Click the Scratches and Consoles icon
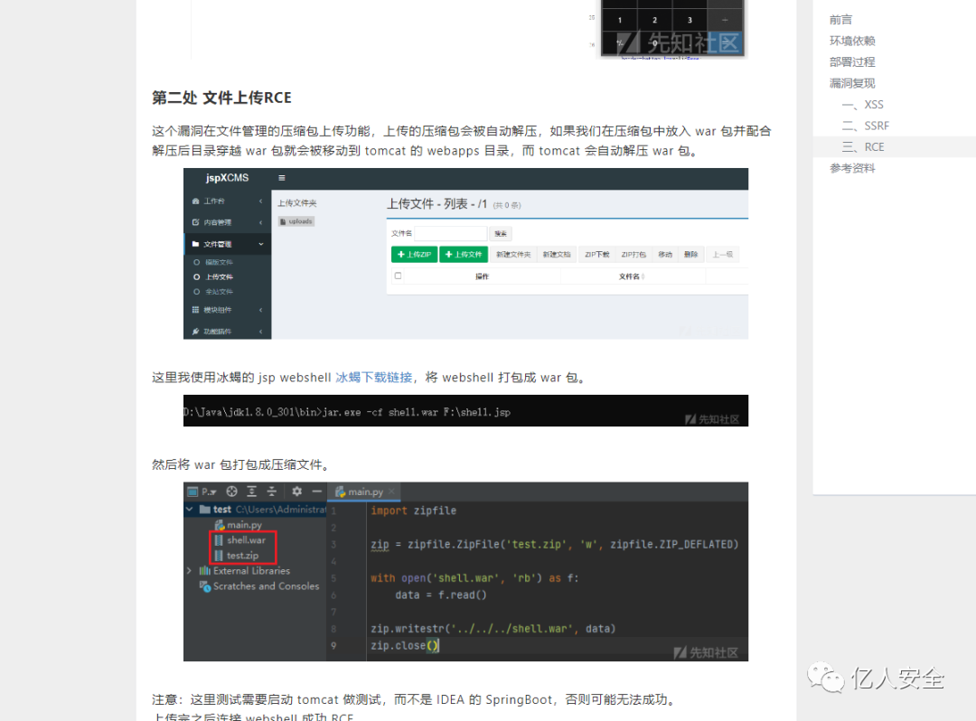 click(x=205, y=586)
